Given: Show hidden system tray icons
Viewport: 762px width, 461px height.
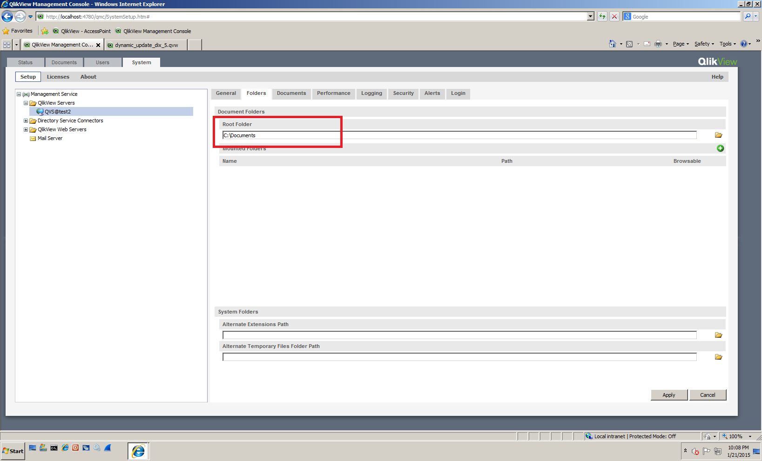Looking at the screenshot, I should click(x=685, y=451).
